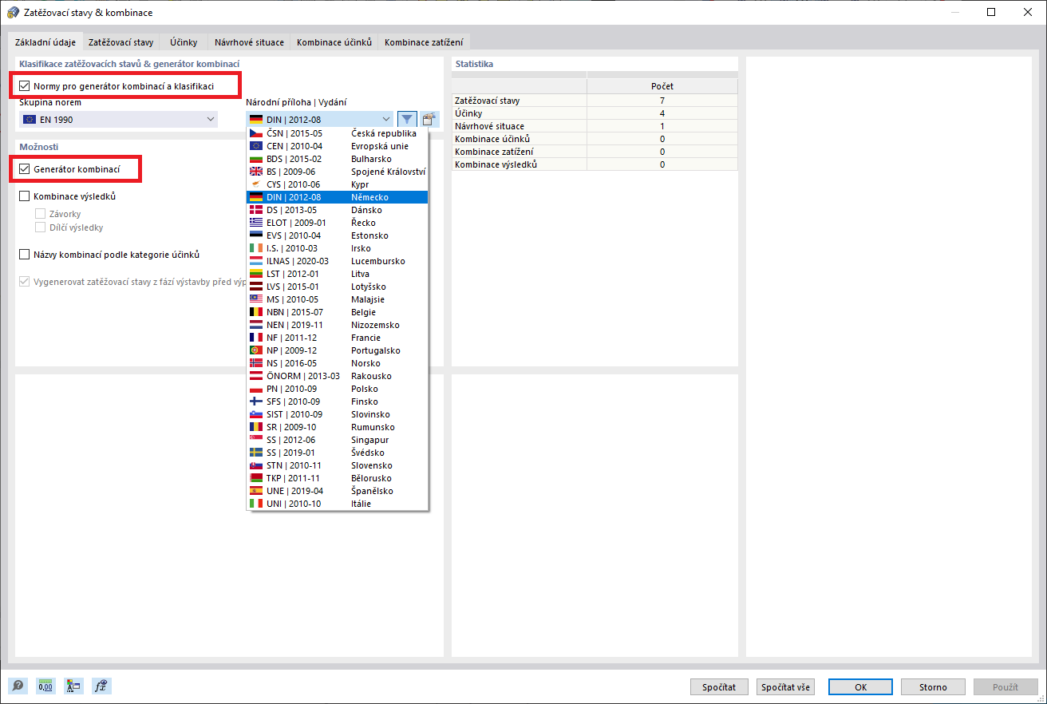Image resolution: width=1047 pixels, height=704 pixels.
Task: Pick BDS 2015-02 Bulharsko from list
Action: 338,159
